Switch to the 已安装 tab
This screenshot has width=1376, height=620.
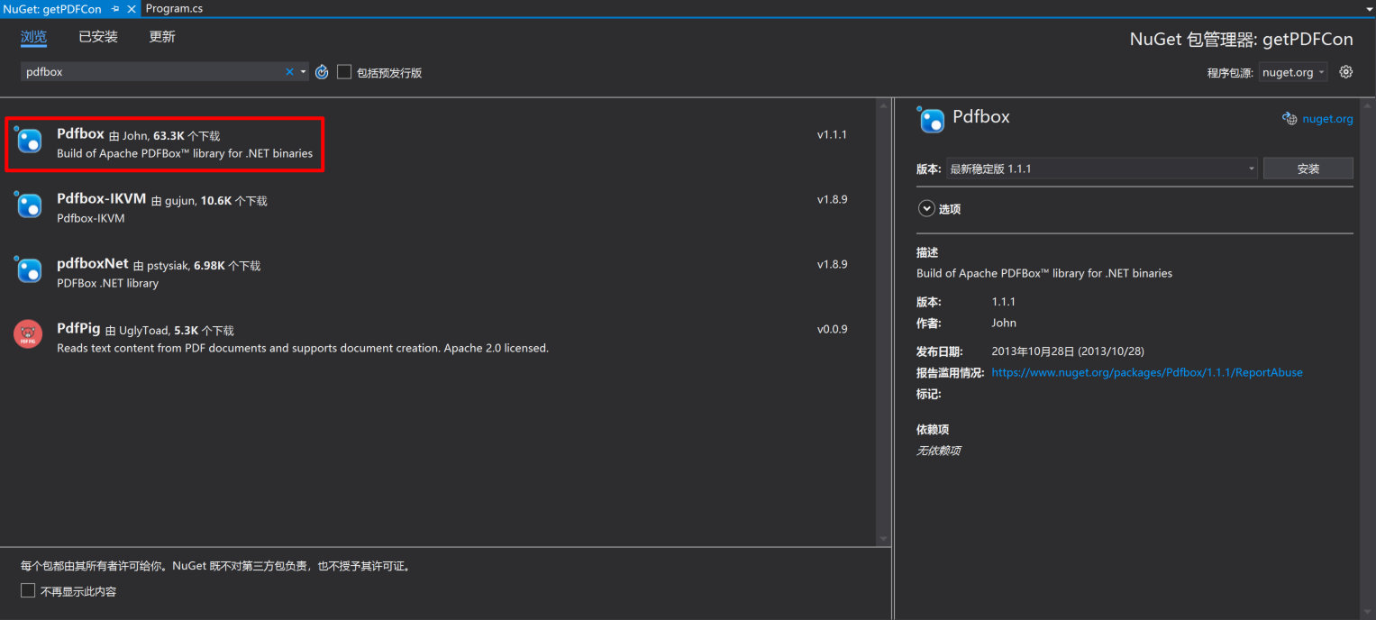[98, 37]
